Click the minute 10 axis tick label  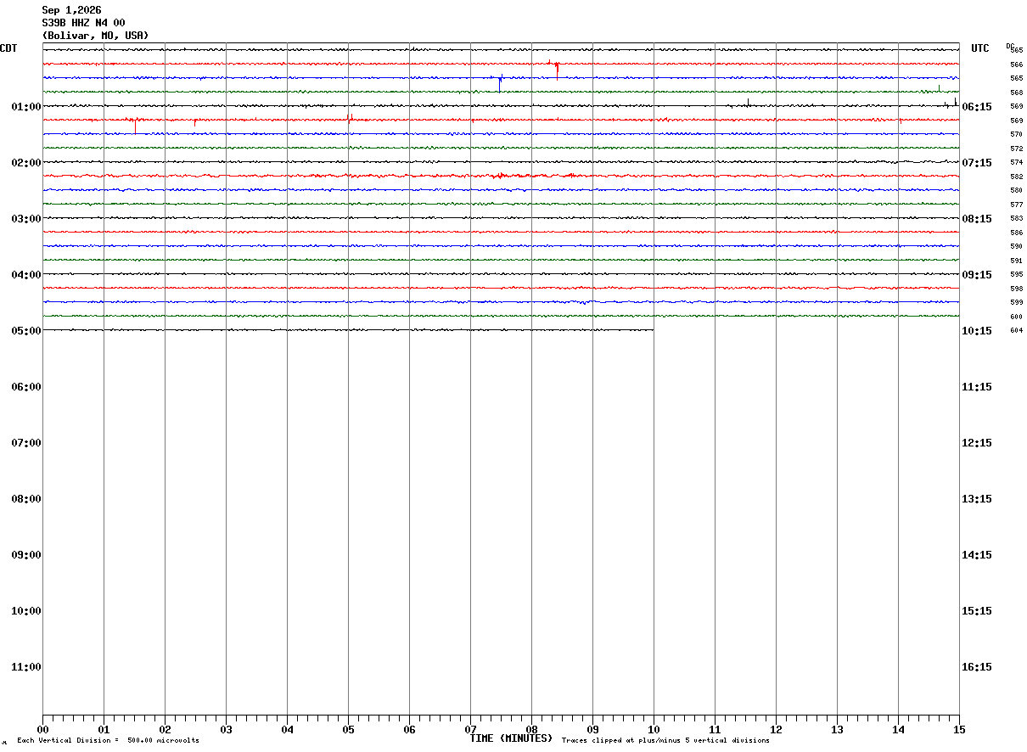(654, 730)
